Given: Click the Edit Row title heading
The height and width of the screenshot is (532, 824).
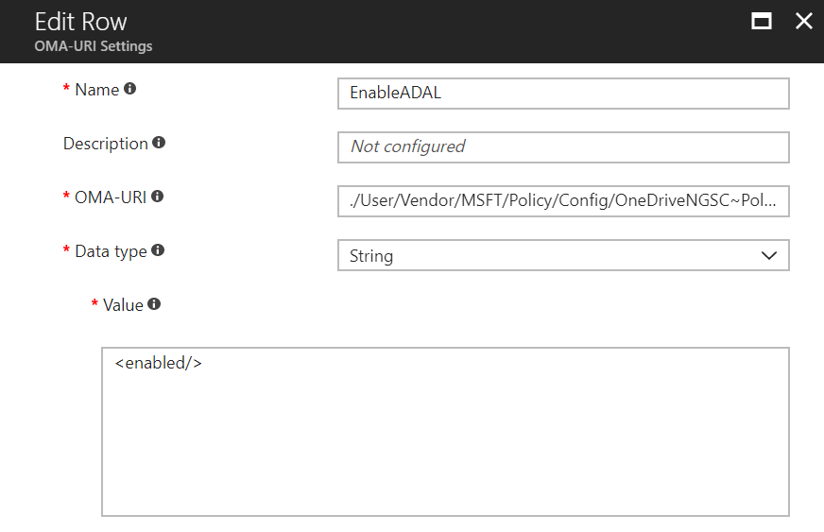Looking at the screenshot, I should [x=81, y=22].
